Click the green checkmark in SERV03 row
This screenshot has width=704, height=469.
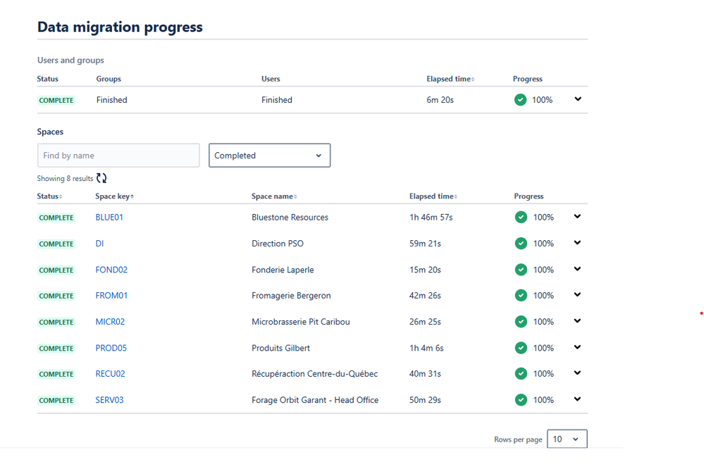521,400
